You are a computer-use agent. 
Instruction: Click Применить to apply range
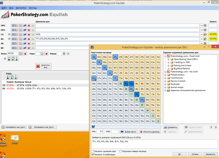[211, 154]
